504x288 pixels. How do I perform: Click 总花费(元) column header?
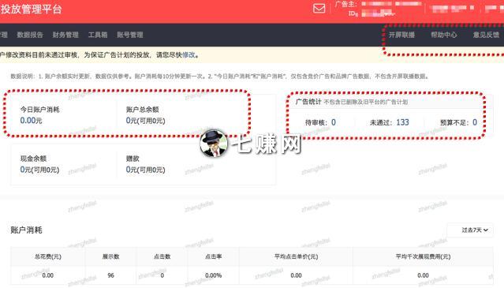(48, 256)
